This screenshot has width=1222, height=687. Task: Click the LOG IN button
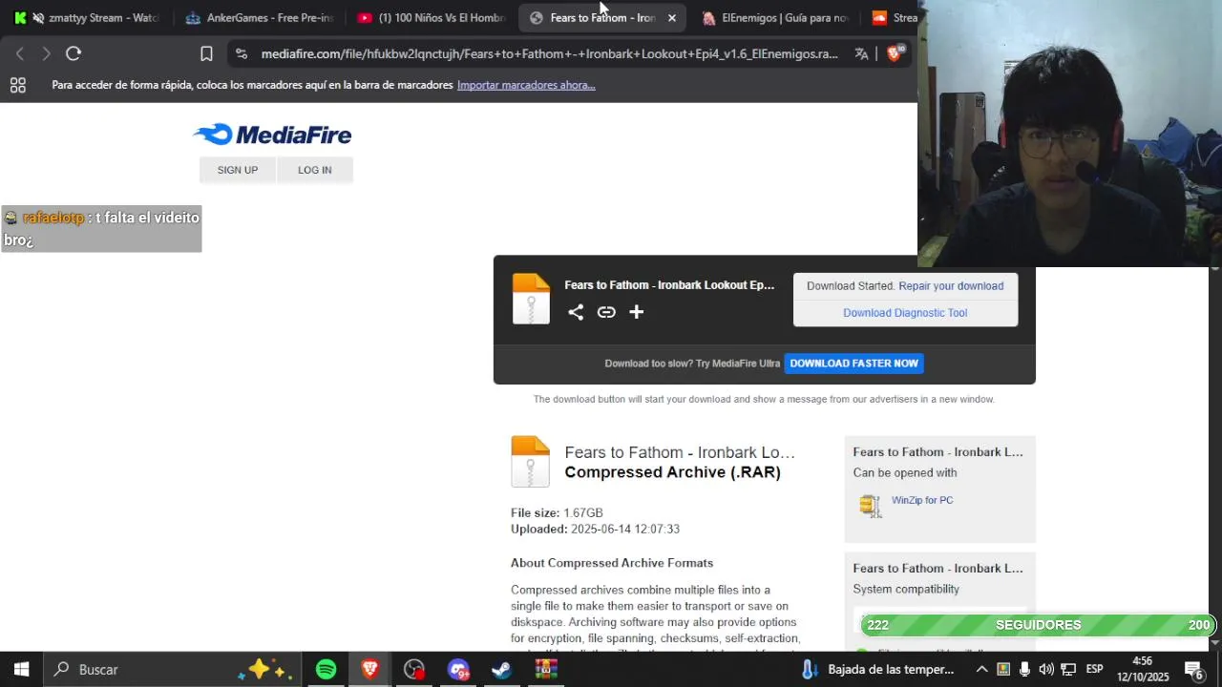point(315,170)
